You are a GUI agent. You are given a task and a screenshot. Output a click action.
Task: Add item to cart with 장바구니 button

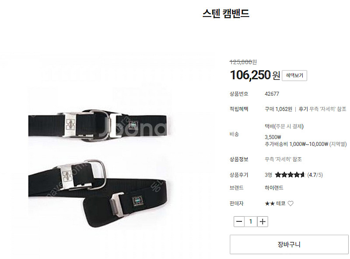click(x=289, y=244)
